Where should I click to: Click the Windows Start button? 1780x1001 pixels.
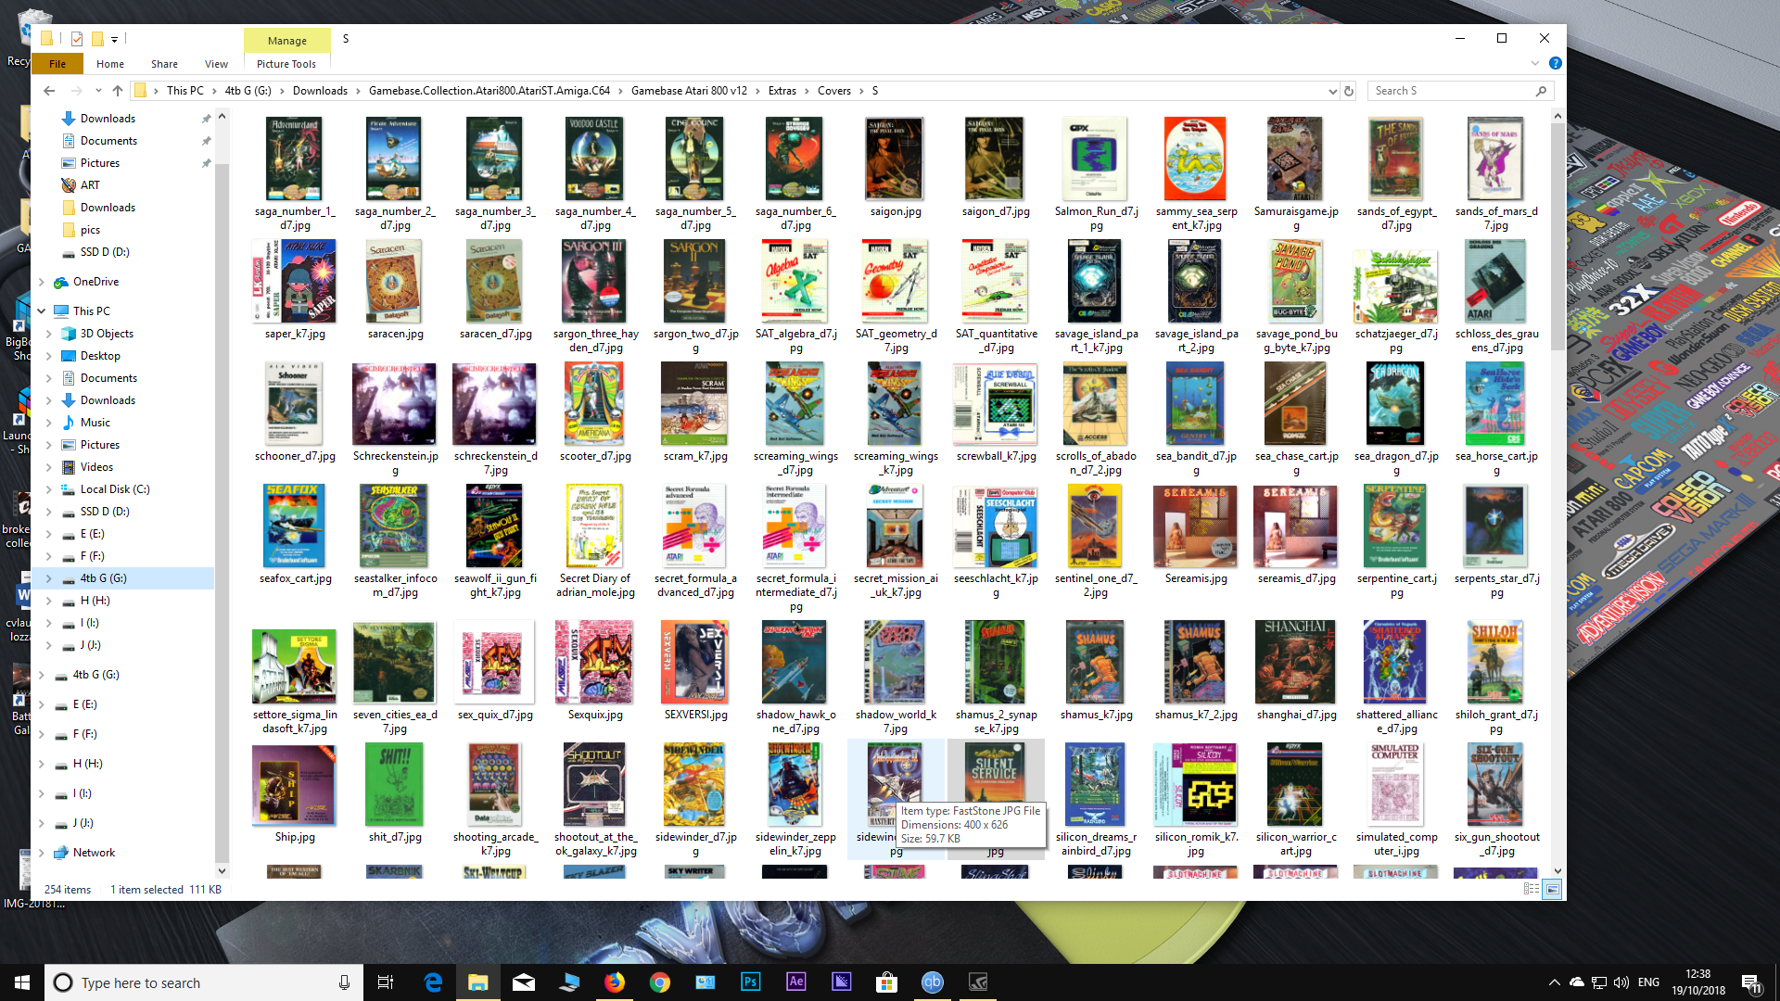click(x=22, y=982)
